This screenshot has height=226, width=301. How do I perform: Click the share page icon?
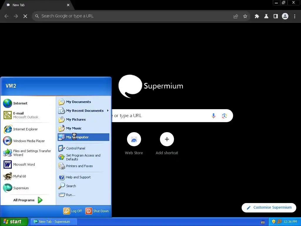[236, 16]
